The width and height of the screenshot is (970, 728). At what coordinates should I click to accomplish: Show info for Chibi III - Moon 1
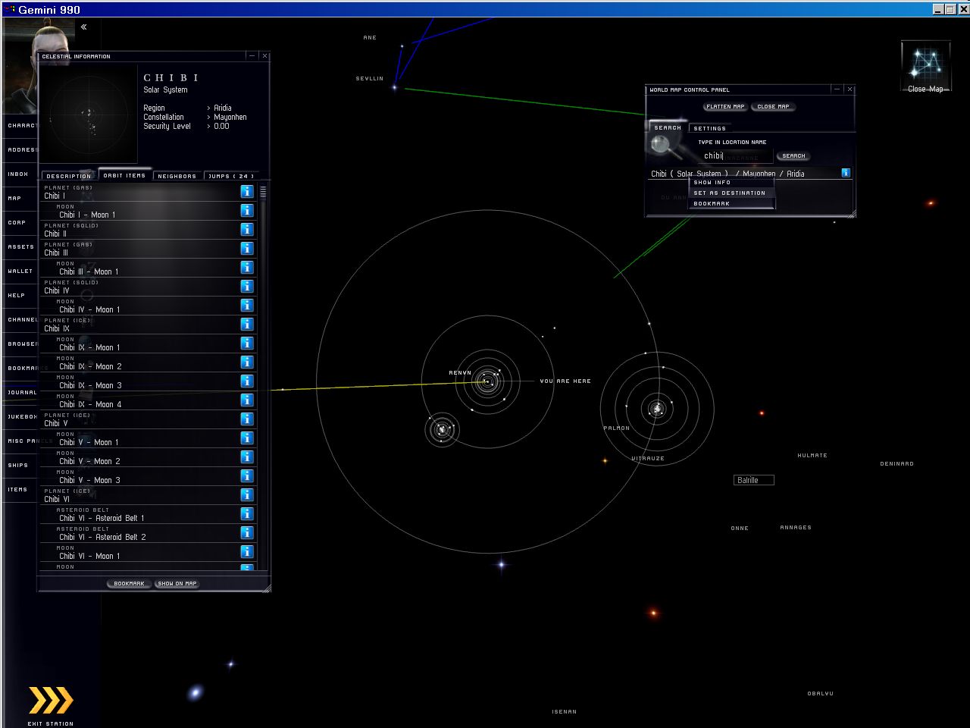point(246,268)
